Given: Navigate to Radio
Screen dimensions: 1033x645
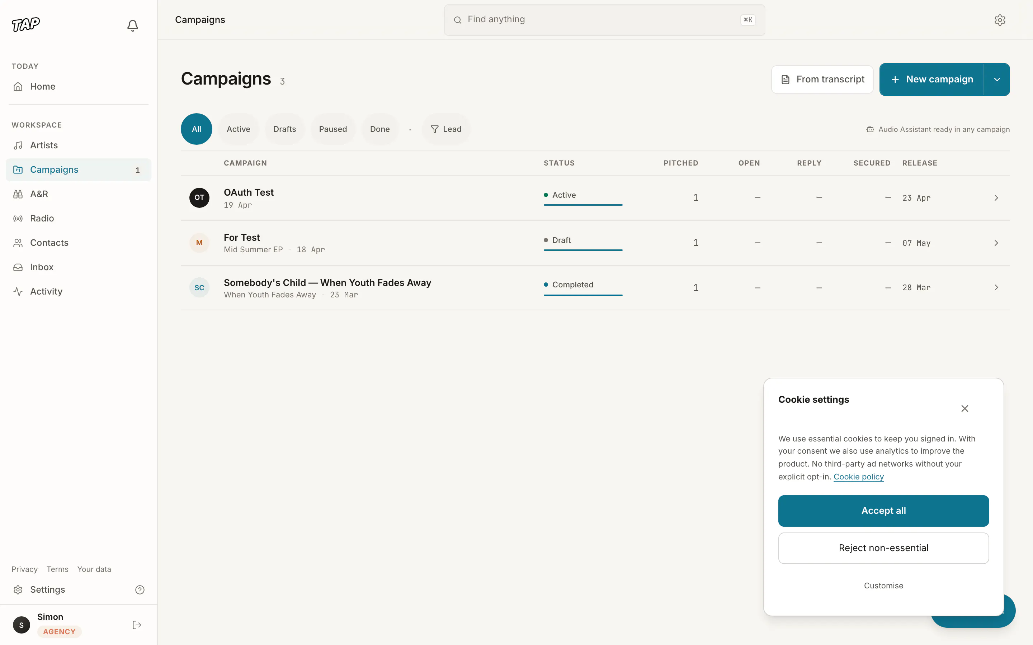Looking at the screenshot, I should (x=79, y=219).
